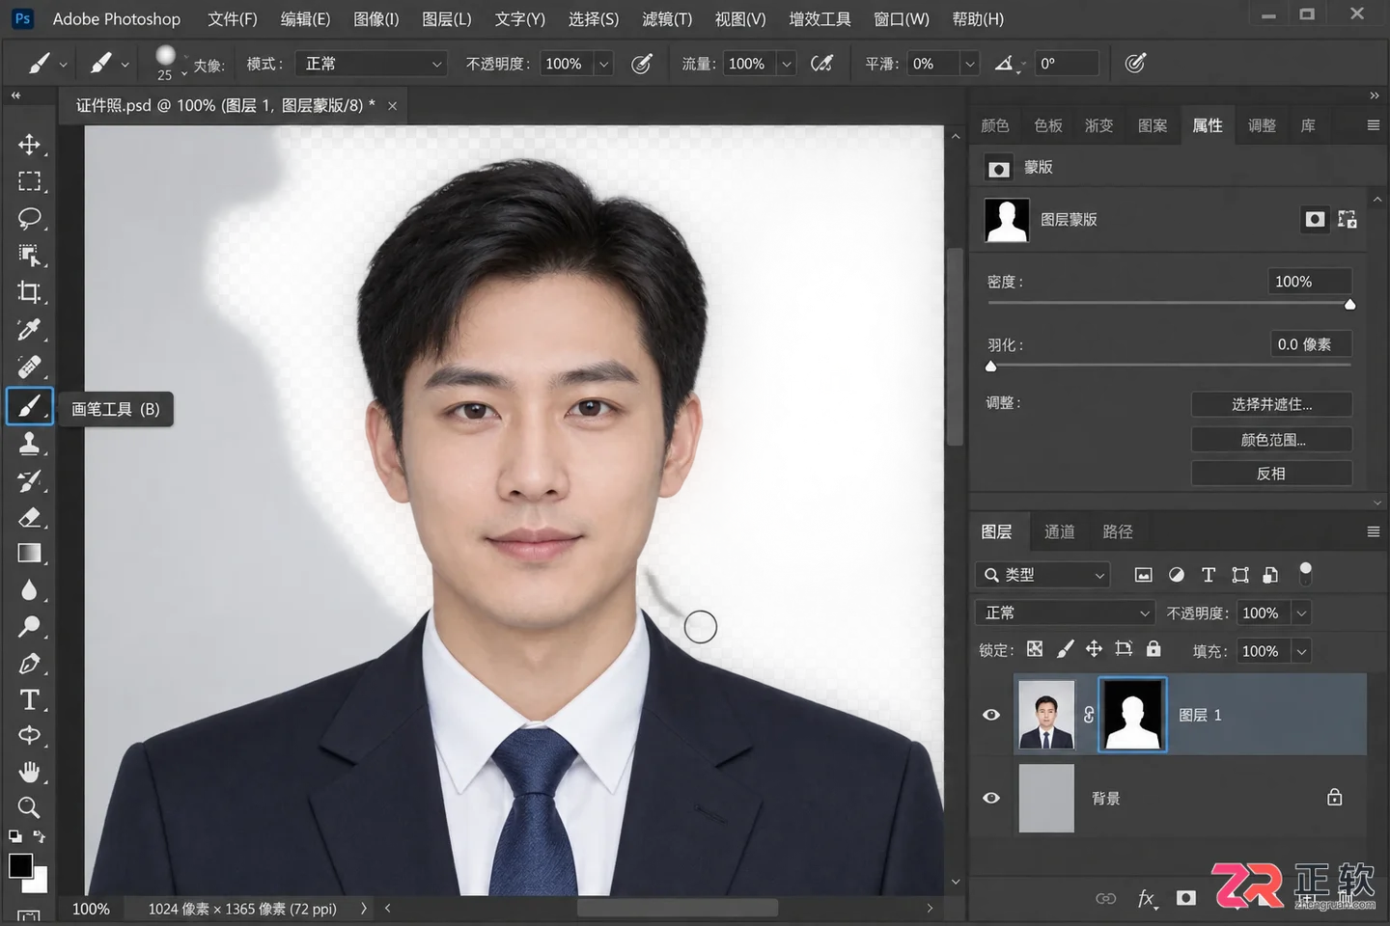Screen dimensions: 1390x926
Task: Toggle visibility of 背景 layer
Action: point(991,798)
